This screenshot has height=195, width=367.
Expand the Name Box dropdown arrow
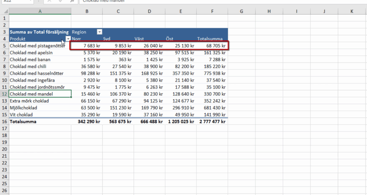(x=31, y=1)
